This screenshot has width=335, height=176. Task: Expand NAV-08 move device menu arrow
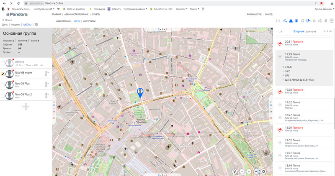[47, 74]
